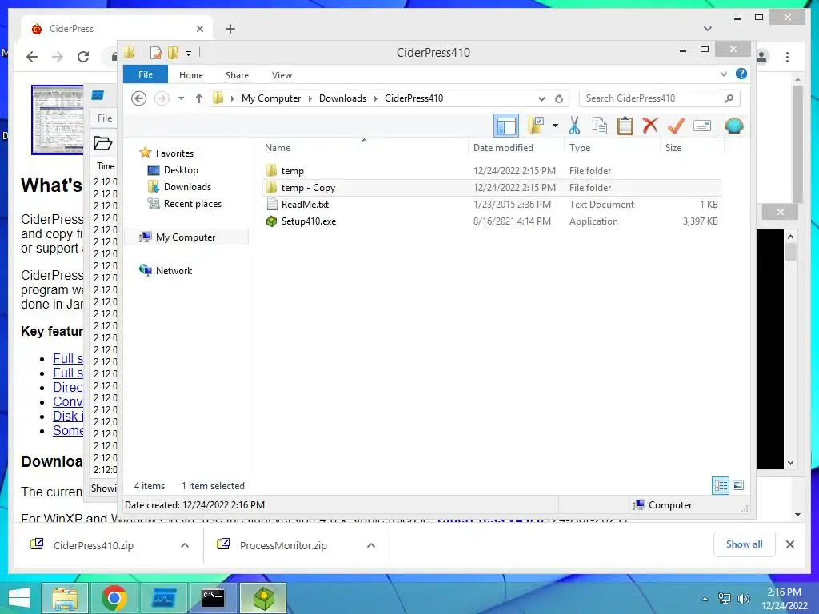Image resolution: width=819 pixels, height=614 pixels.
Task: Close the Chrome downloads bar
Action: tap(789, 544)
